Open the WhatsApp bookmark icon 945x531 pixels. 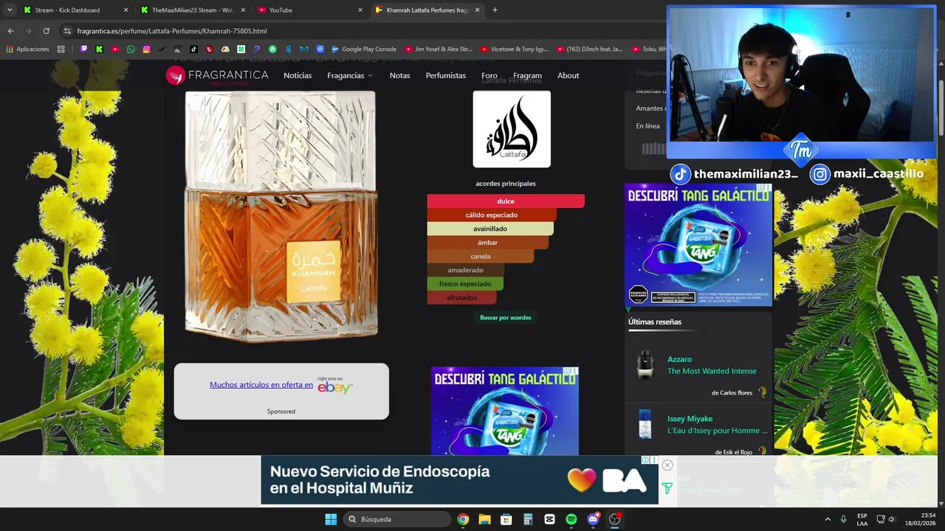[131, 49]
